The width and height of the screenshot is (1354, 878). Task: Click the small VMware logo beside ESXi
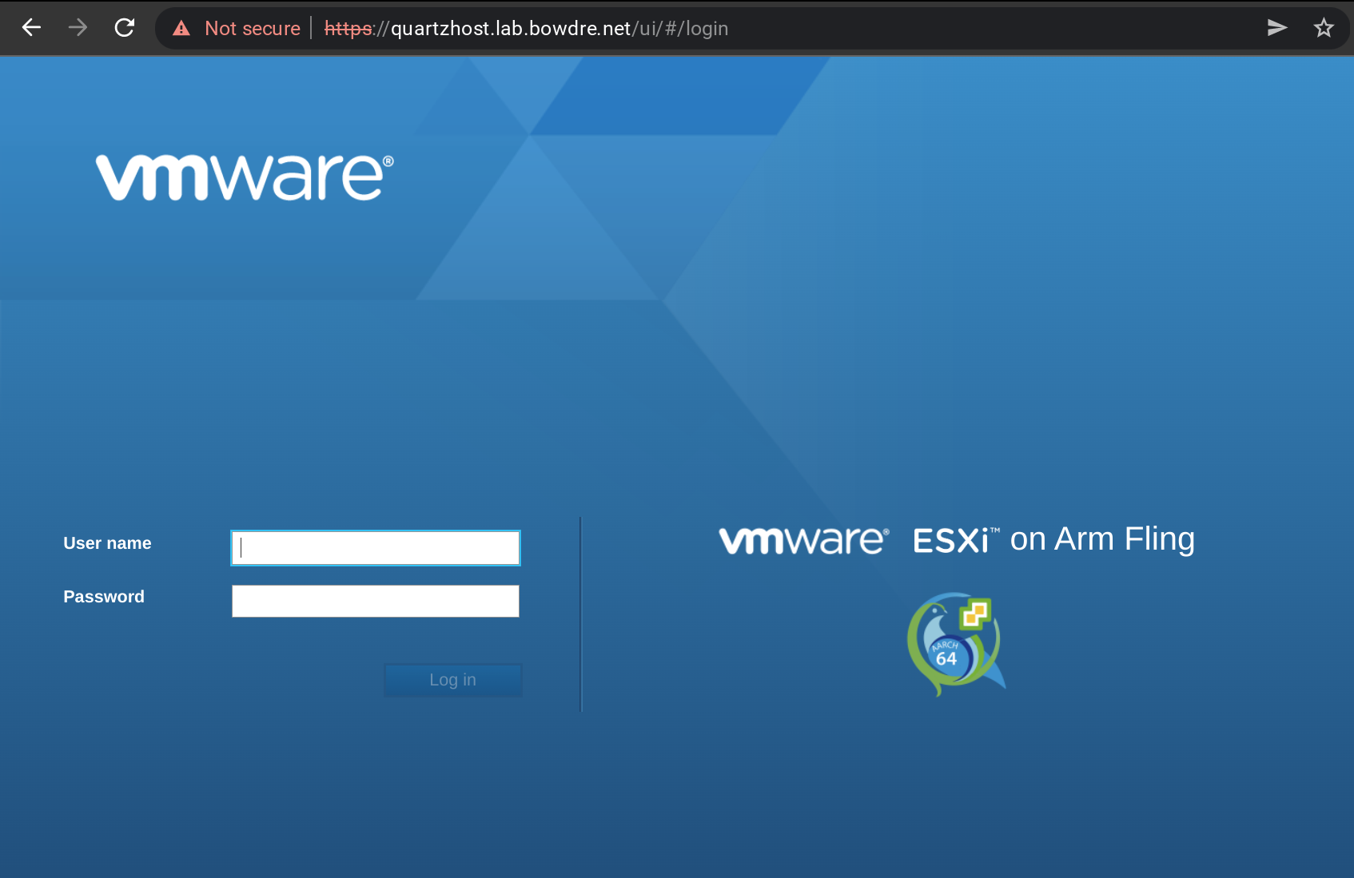pos(803,541)
